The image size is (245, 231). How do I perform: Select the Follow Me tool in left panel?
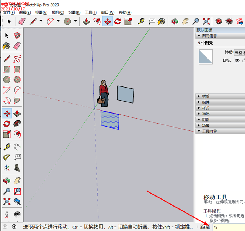tap(17, 124)
